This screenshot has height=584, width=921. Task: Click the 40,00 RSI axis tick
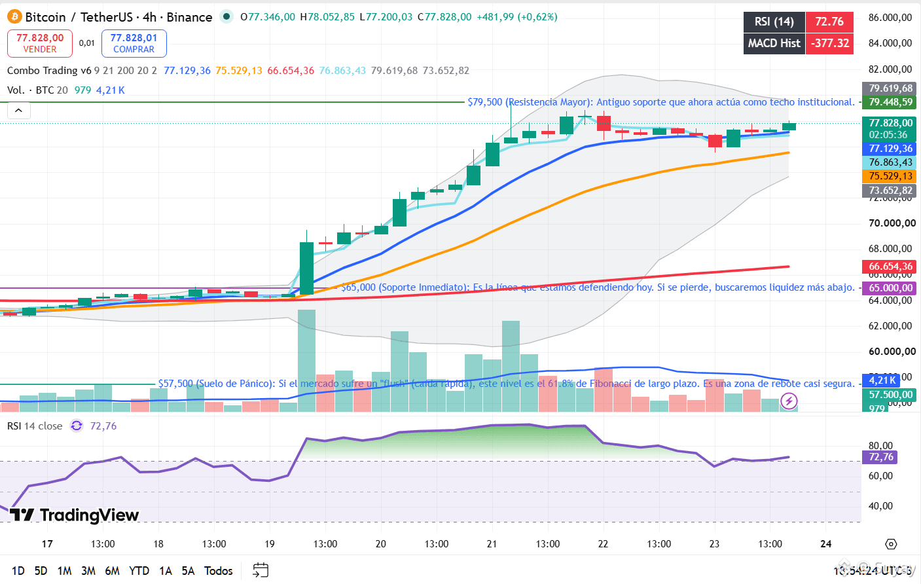[880, 506]
